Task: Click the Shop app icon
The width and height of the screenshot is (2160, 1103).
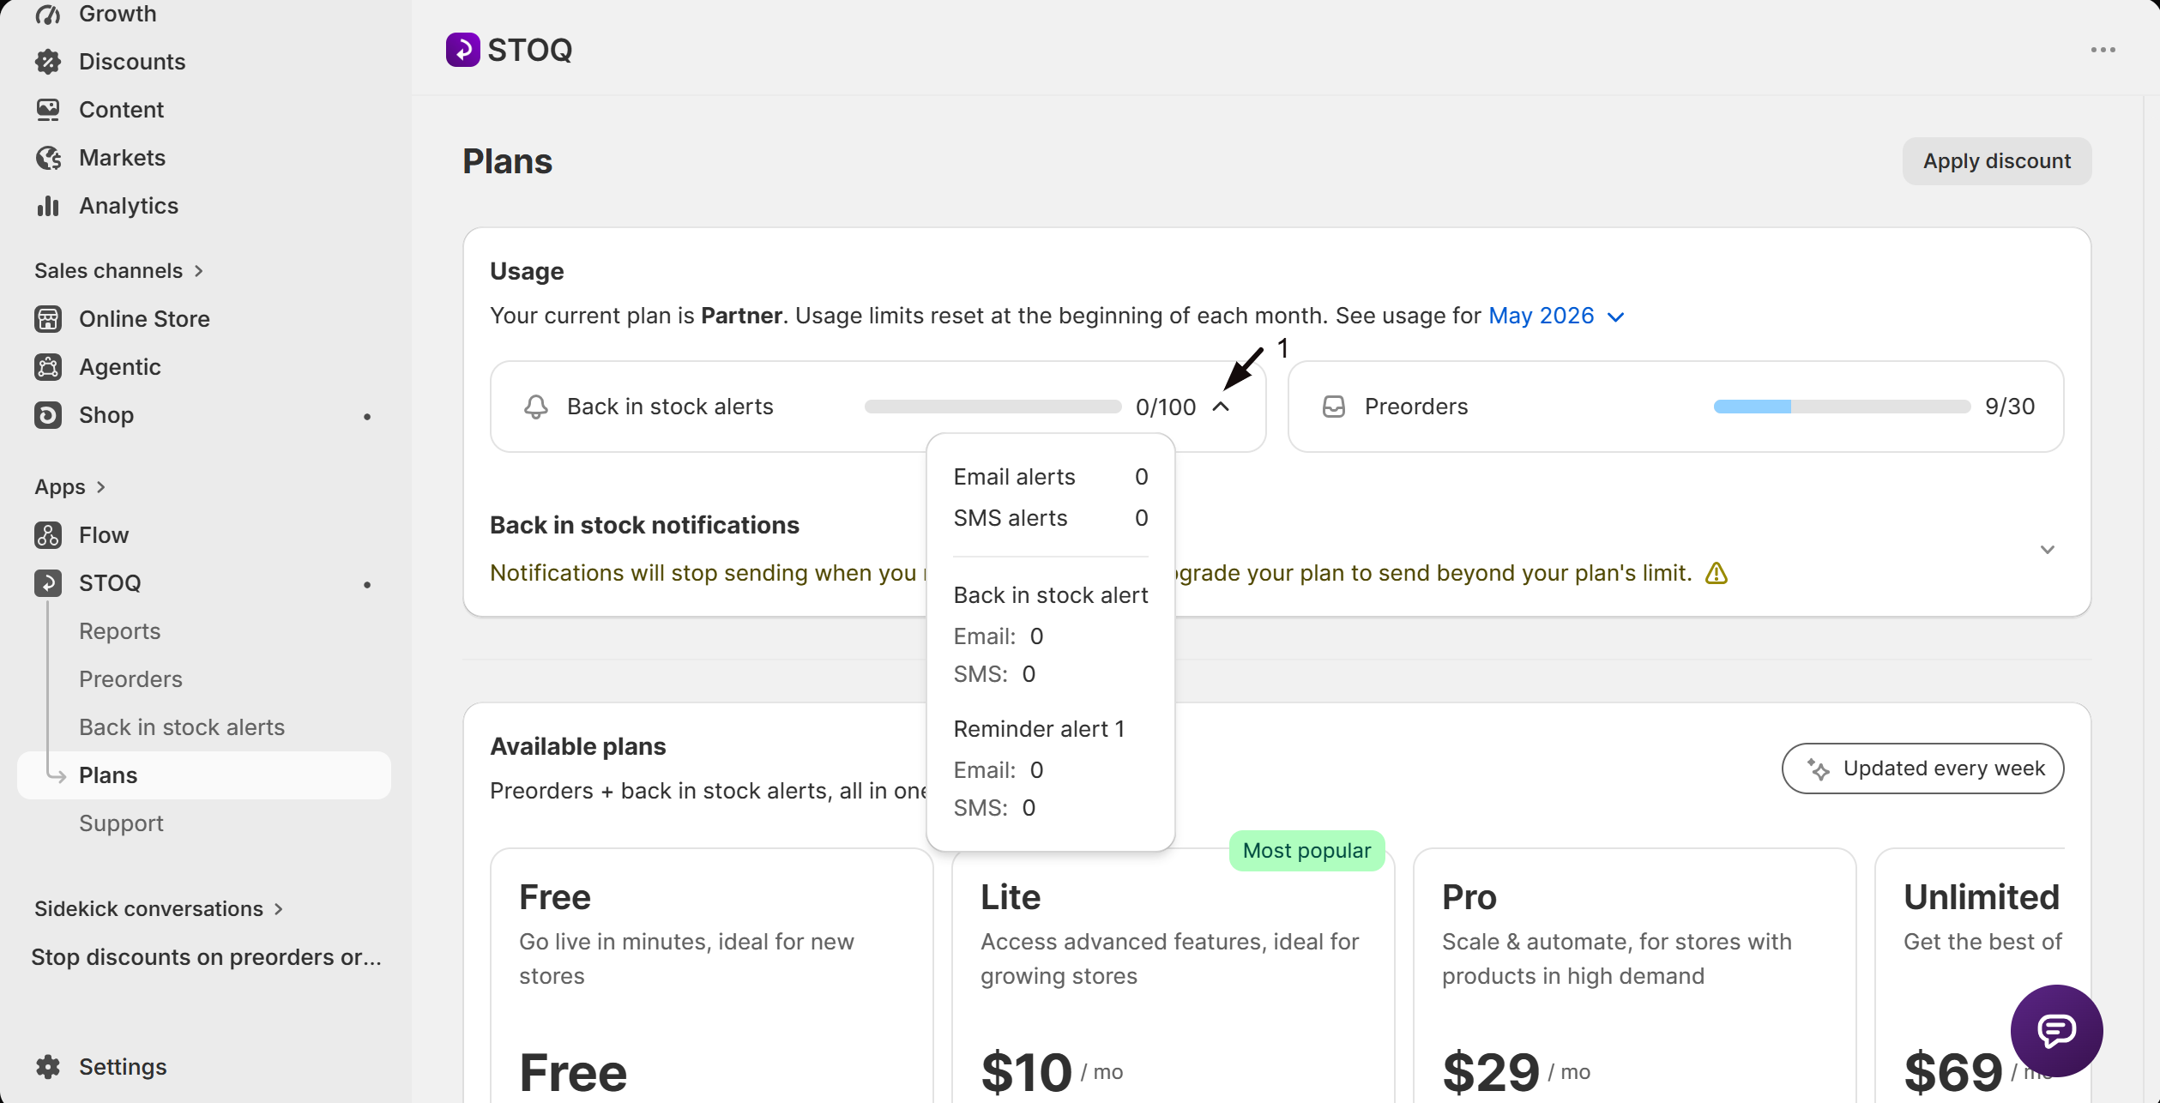Action: (x=48, y=415)
